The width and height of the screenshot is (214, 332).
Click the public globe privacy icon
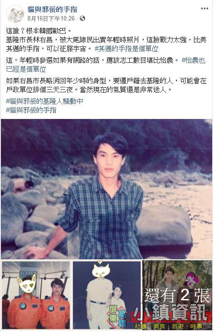(82, 18)
